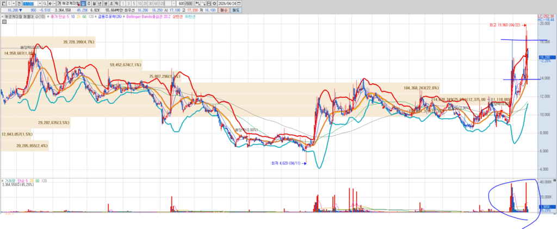Choose the 3 interval button
Viewport: 557px width, 229px height.
pyautogui.click(x=128, y=4)
